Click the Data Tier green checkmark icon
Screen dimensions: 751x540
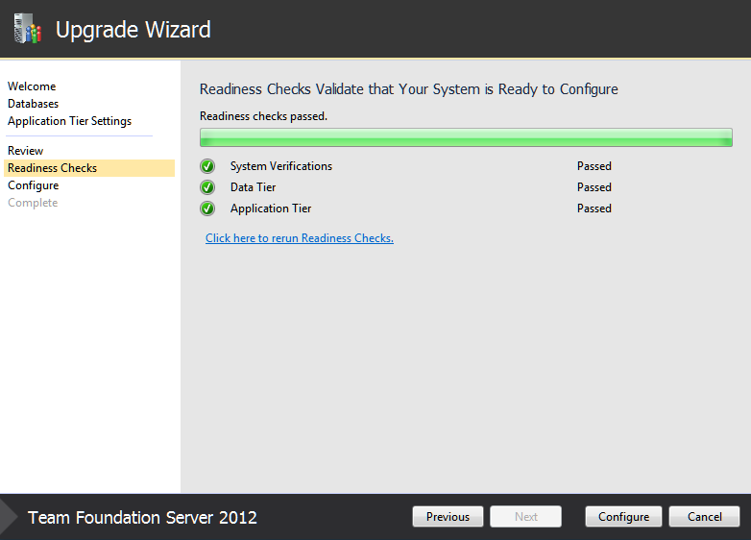pyautogui.click(x=207, y=187)
